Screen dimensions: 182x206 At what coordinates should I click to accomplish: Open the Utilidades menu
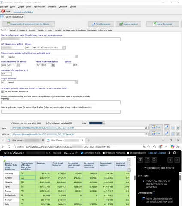(63, 7)
